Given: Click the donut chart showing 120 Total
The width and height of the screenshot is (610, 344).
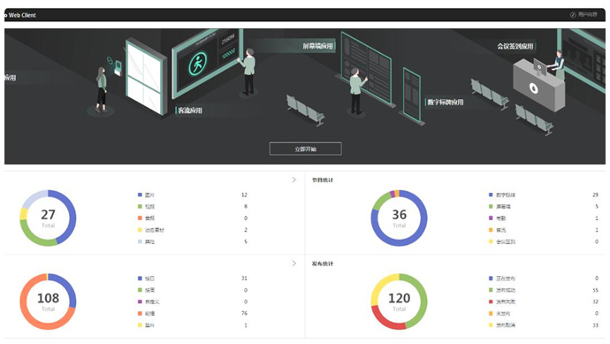Looking at the screenshot, I should pyautogui.click(x=399, y=302).
